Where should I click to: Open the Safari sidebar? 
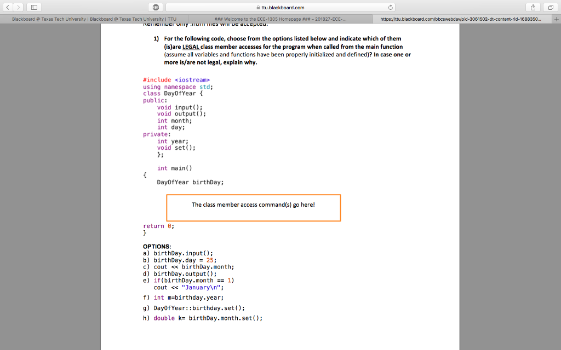tap(34, 8)
